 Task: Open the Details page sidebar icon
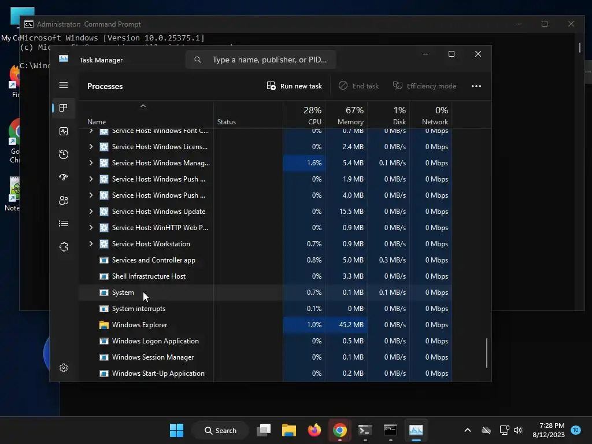coord(64,224)
